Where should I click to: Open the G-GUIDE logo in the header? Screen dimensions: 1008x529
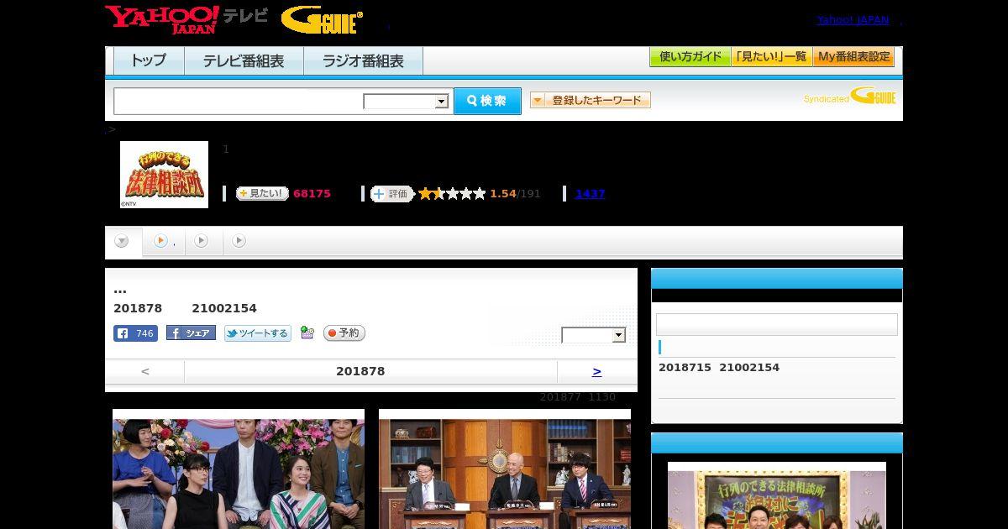(x=322, y=19)
